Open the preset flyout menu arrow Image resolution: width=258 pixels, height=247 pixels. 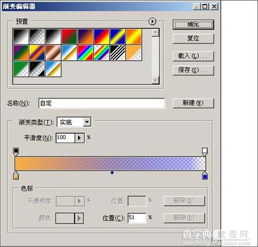(152, 21)
